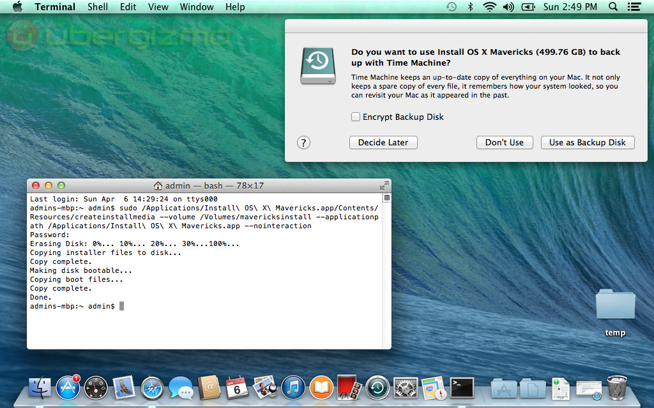This screenshot has width=654, height=408.
Task: Enable Encrypt Backup Disk checkbox
Action: pos(355,117)
